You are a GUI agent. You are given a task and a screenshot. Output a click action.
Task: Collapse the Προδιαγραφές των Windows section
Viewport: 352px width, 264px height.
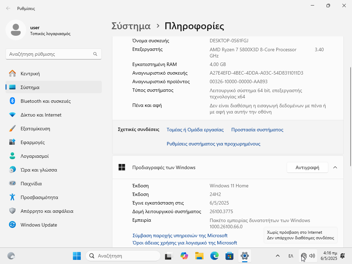point(335,167)
